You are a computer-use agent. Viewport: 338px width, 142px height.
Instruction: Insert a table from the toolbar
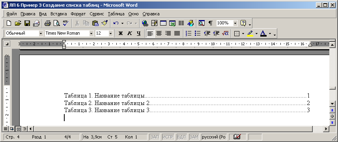pyautogui.click(x=163, y=23)
